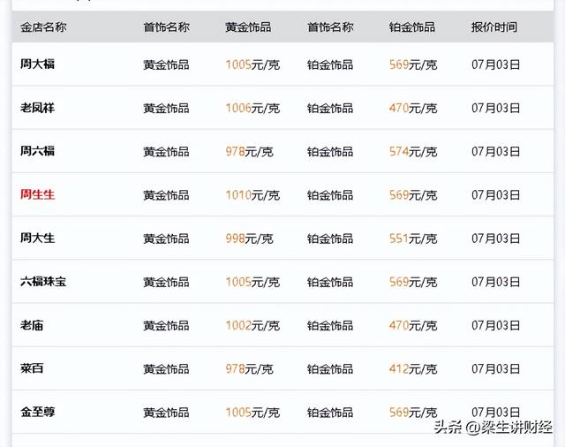Open the 周大福 gold shop link
The image size is (565, 447).
pos(37,64)
